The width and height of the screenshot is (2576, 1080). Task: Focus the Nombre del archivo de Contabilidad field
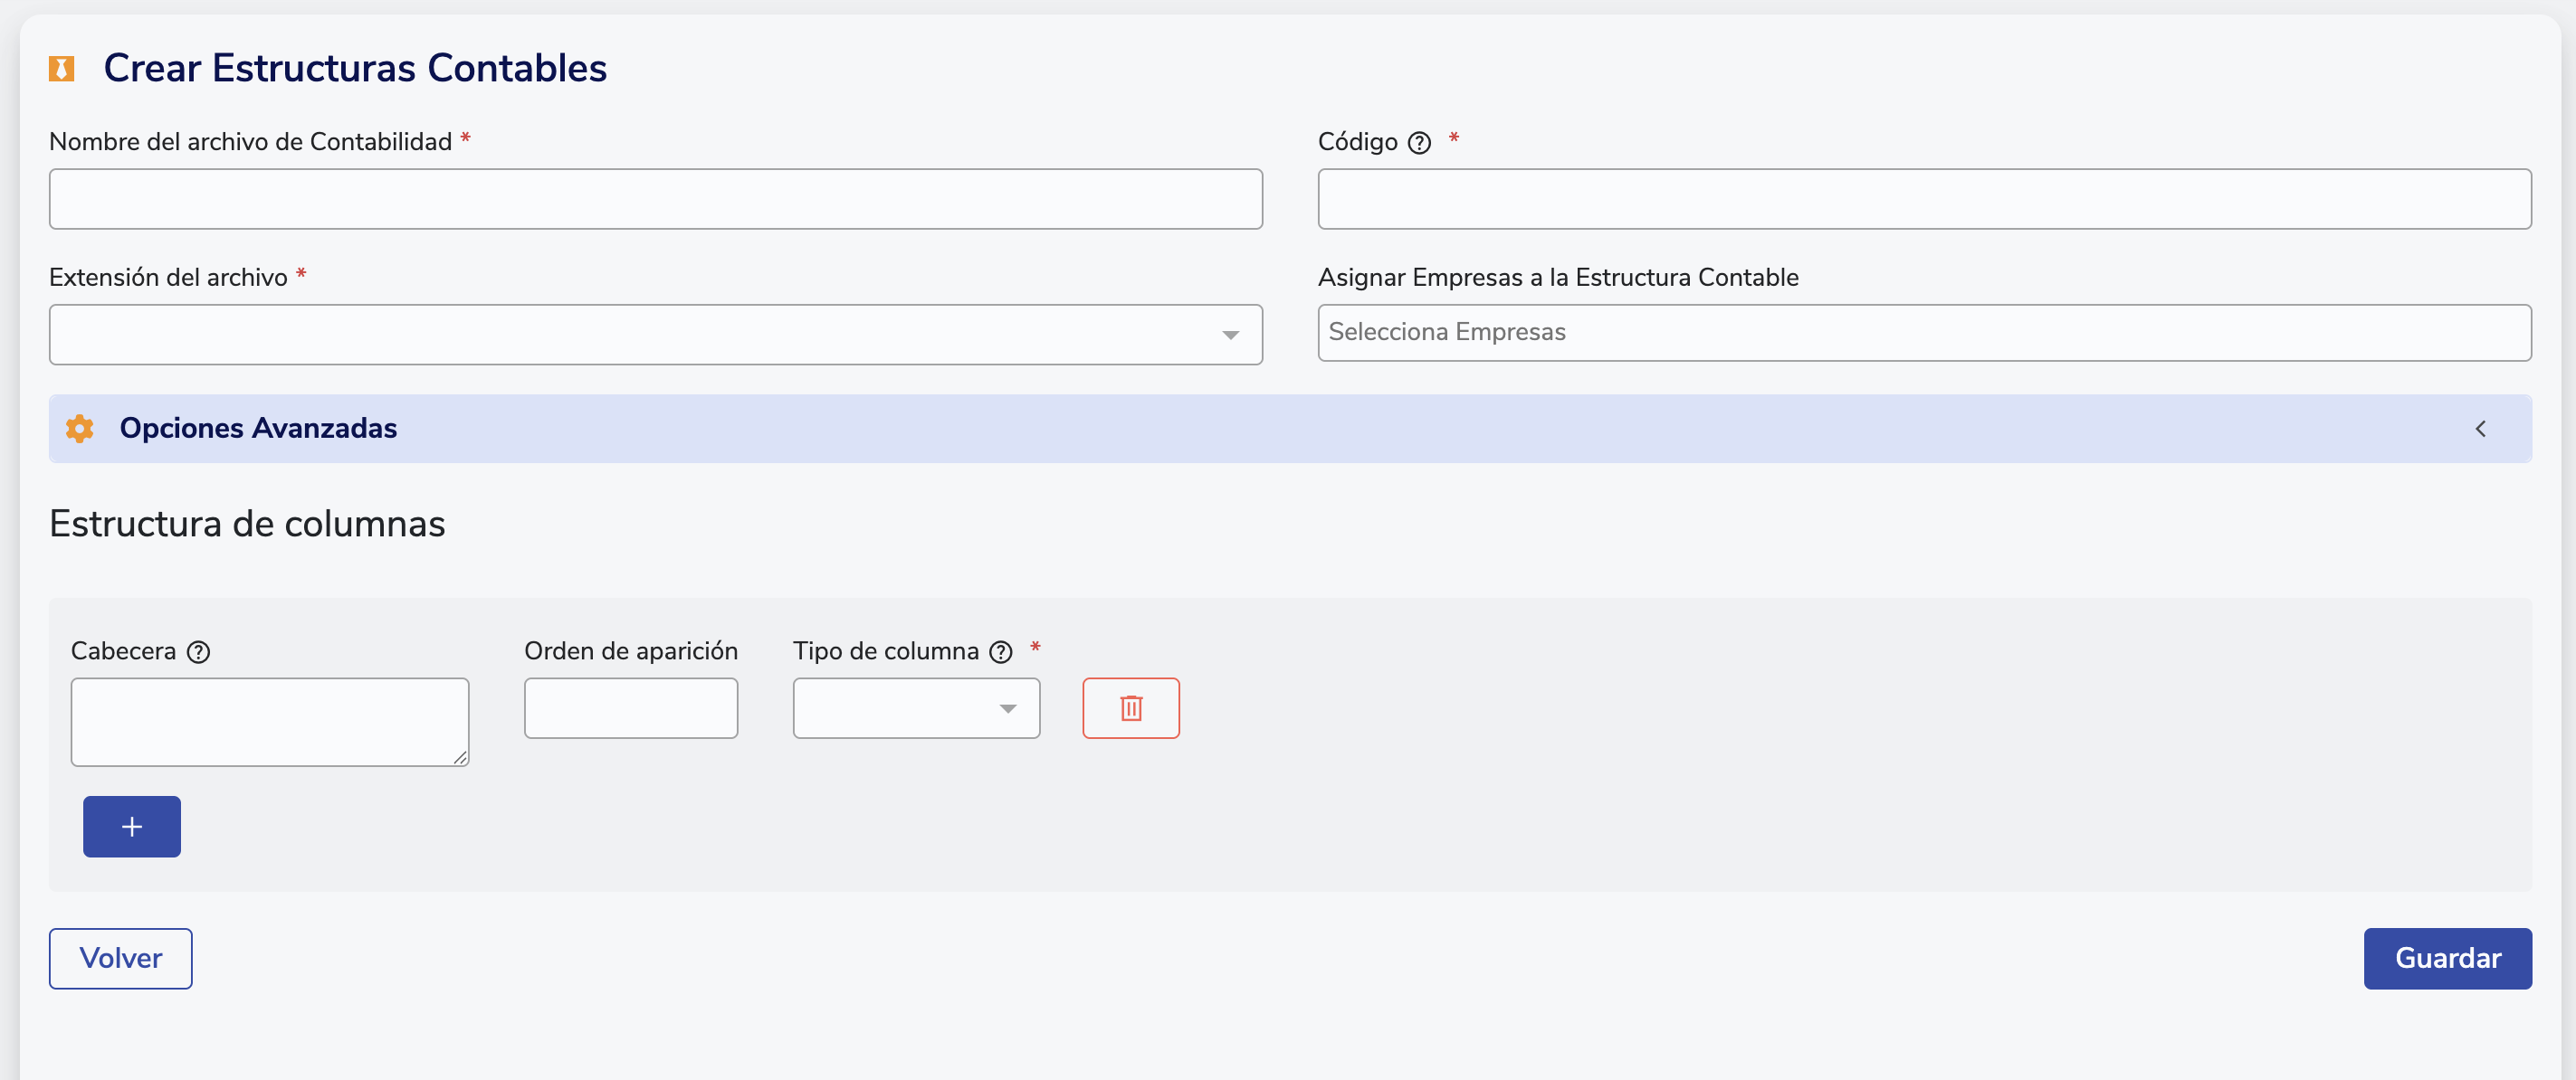pos(655,199)
